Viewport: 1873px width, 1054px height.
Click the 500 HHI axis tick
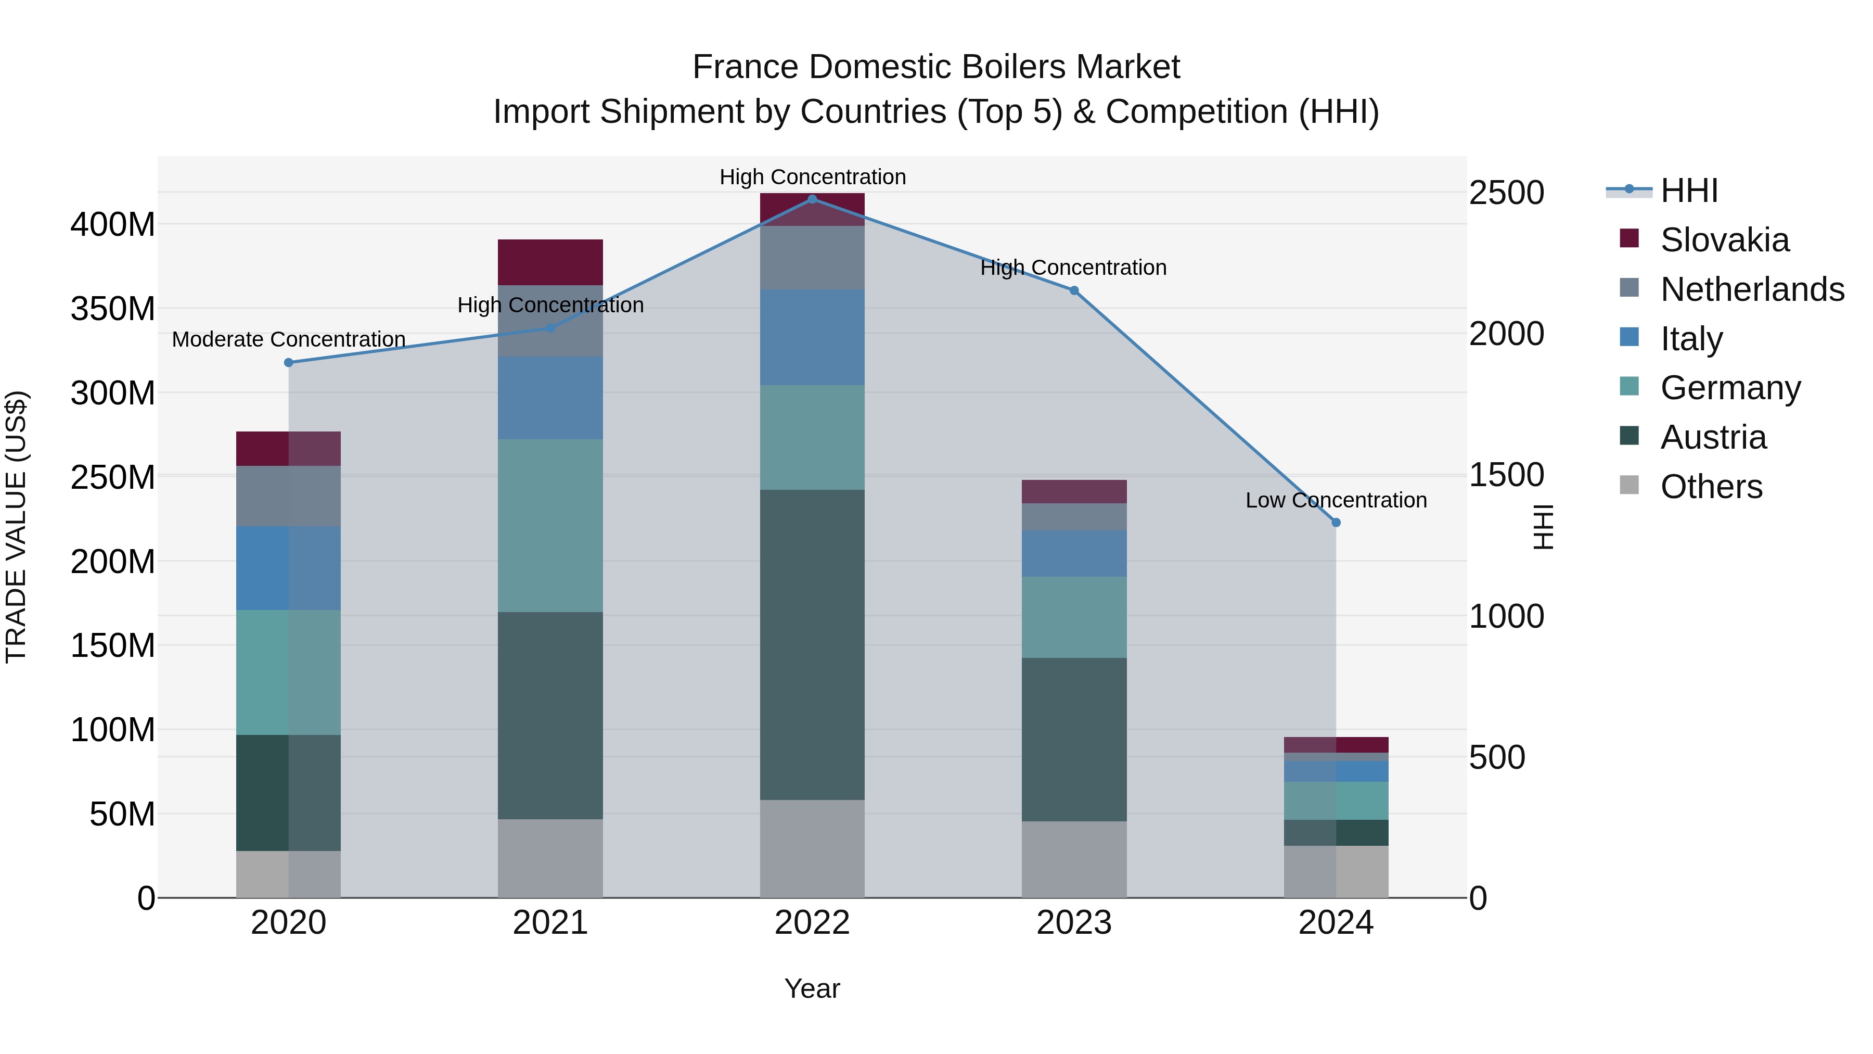[x=1497, y=758]
